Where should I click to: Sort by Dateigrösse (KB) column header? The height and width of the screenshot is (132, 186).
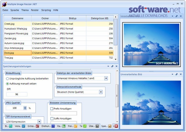point(100,18)
